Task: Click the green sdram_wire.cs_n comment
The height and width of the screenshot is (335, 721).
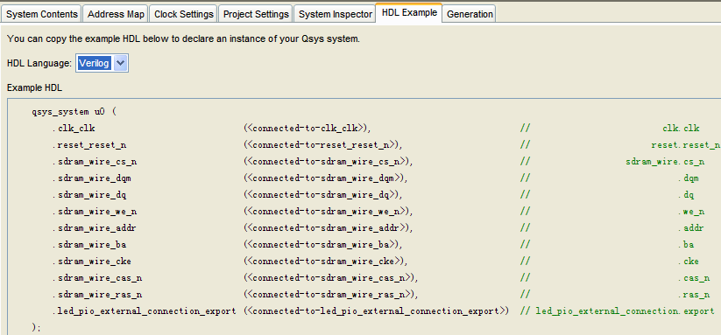Action: tap(665, 162)
